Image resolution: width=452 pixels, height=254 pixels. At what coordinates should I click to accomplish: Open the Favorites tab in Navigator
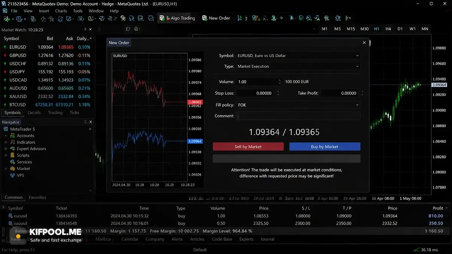(x=37, y=197)
